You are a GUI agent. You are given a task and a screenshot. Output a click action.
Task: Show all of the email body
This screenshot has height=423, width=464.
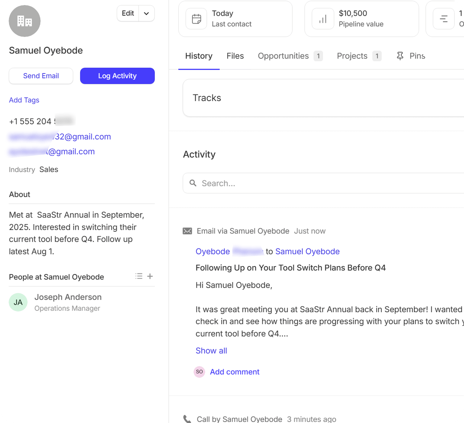point(211,351)
